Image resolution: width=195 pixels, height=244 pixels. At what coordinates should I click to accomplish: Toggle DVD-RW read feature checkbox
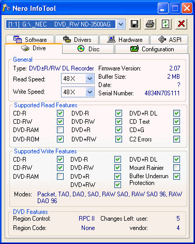118,121
